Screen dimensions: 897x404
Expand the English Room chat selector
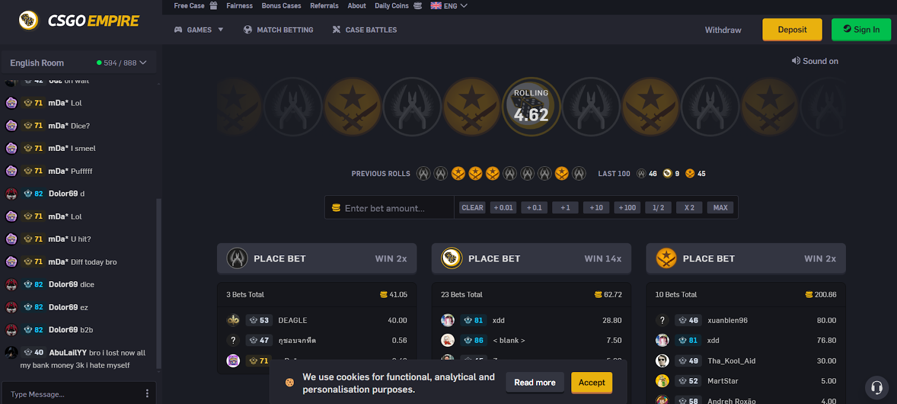pos(78,63)
